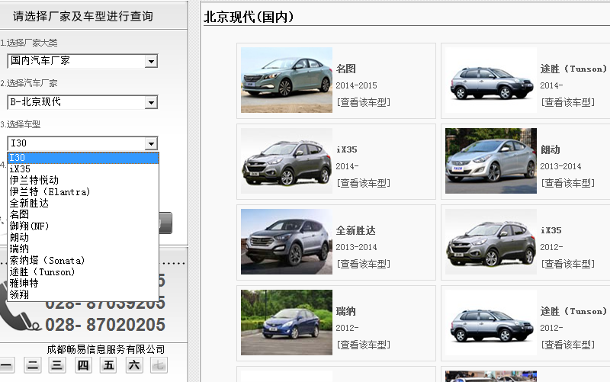Open the iX35 2014- car image
Screen dimensions: 610x382
click(x=287, y=161)
